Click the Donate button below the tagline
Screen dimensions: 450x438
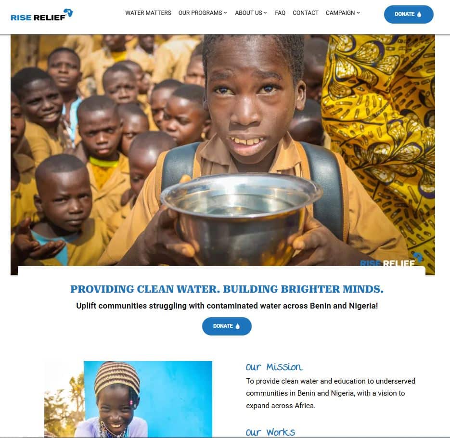click(227, 326)
